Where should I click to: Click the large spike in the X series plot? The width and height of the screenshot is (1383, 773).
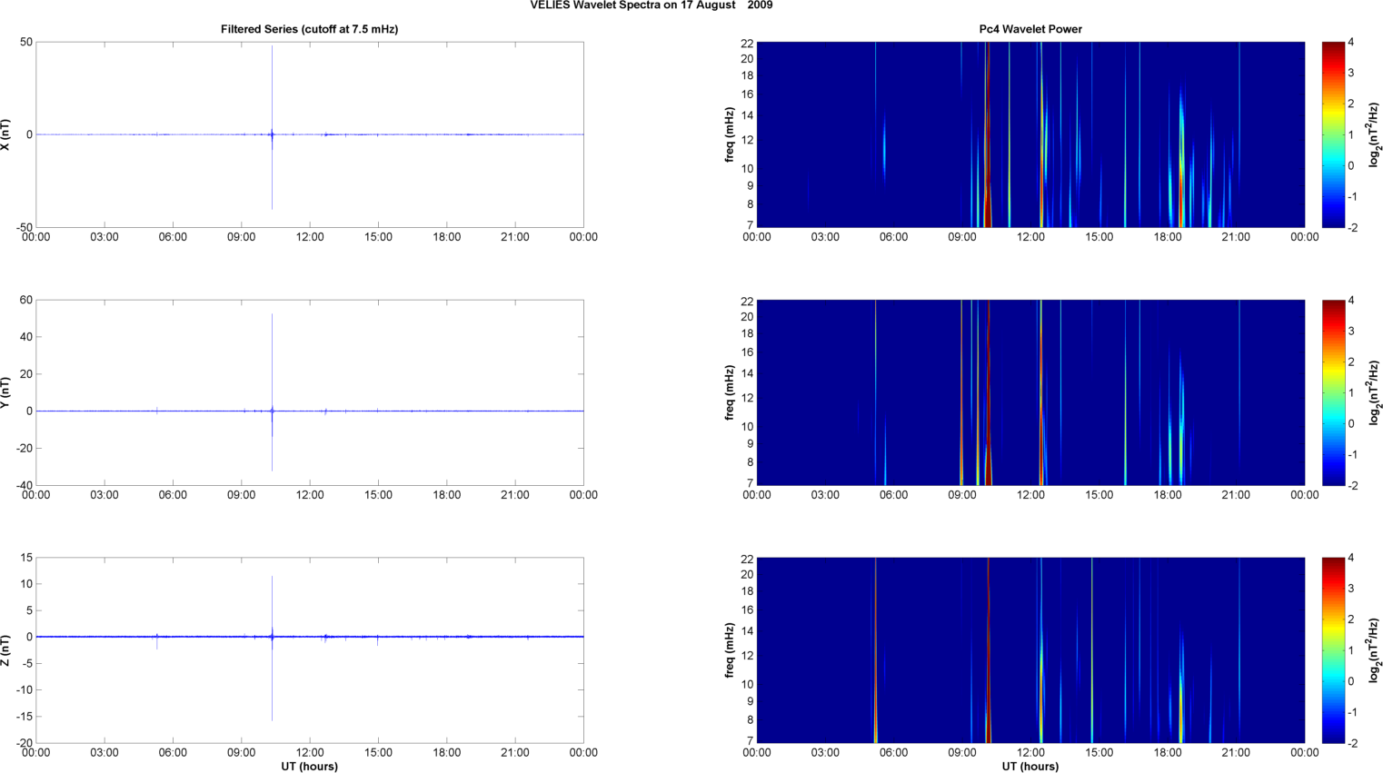tap(272, 91)
